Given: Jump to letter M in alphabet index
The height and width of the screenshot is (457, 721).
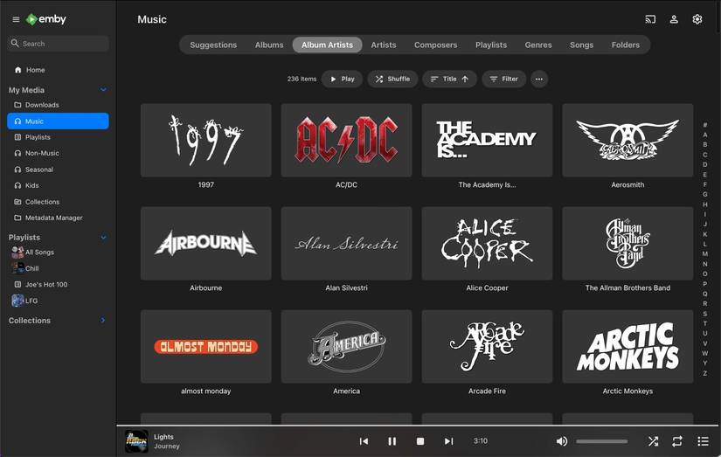Looking at the screenshot, I should pyautogui.click(x=705, y=253).
